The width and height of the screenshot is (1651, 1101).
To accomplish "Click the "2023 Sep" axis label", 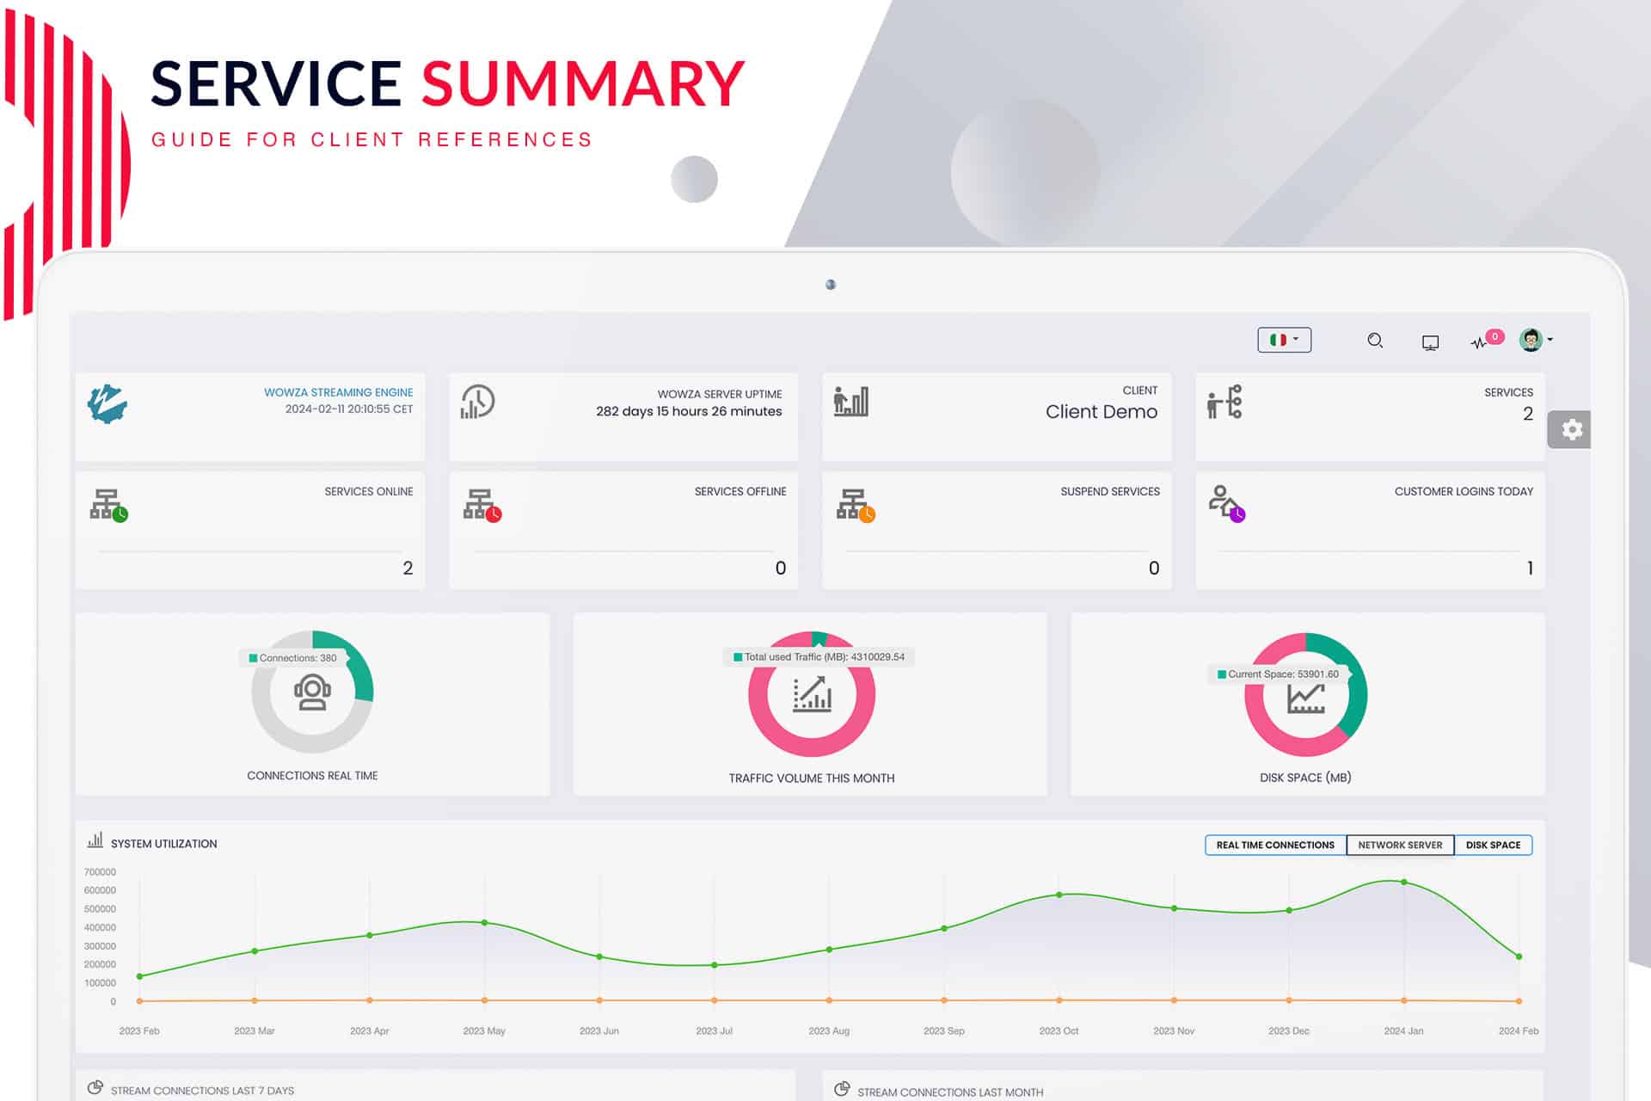I will pyautogui.click(x=944, y=1031).
